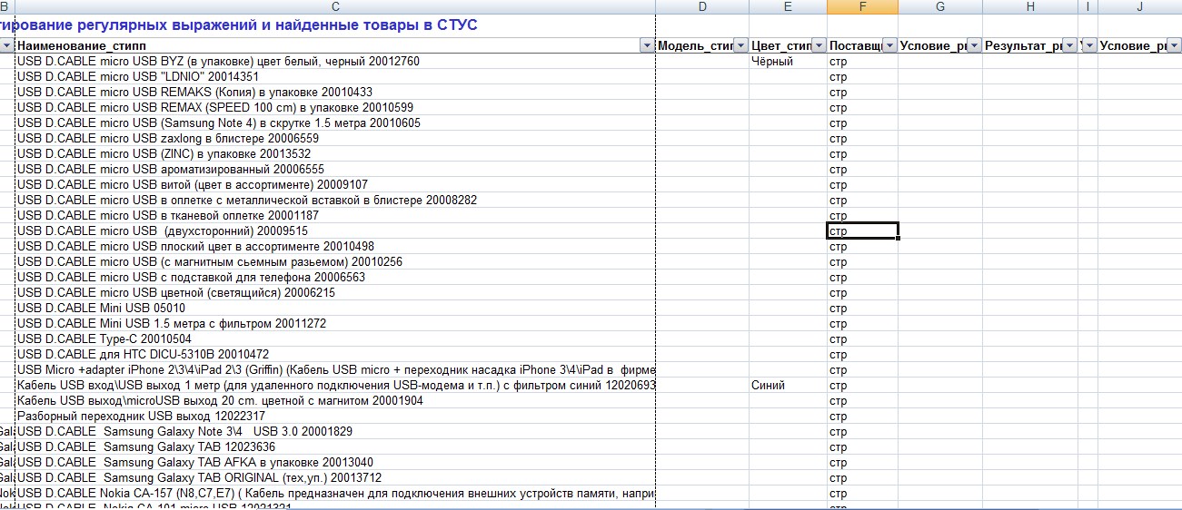
Task: Open filter dropdown for Поставщик column F
Action: (889, 45)
